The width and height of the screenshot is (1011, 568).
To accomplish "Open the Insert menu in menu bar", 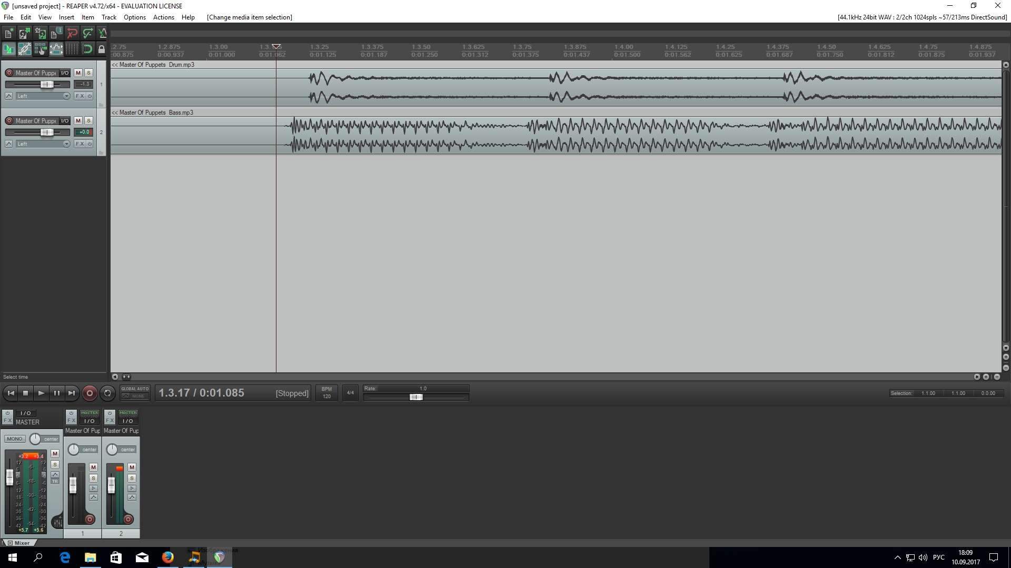I will pos(66,17).
